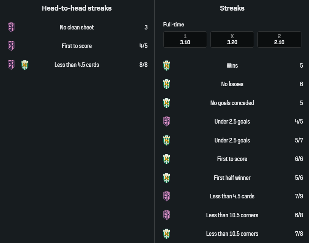Click the green crest beside Less than 10.5 corners 7/8

coord(166,234)
